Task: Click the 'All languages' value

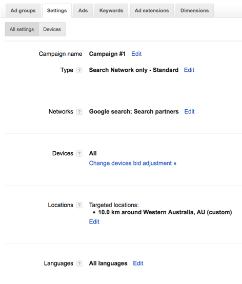Action: click(108, 263)
